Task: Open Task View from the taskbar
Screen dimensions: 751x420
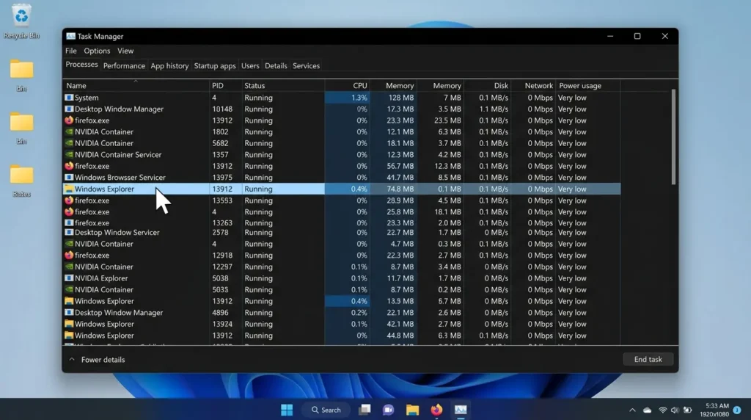Action: click(365, 410)
